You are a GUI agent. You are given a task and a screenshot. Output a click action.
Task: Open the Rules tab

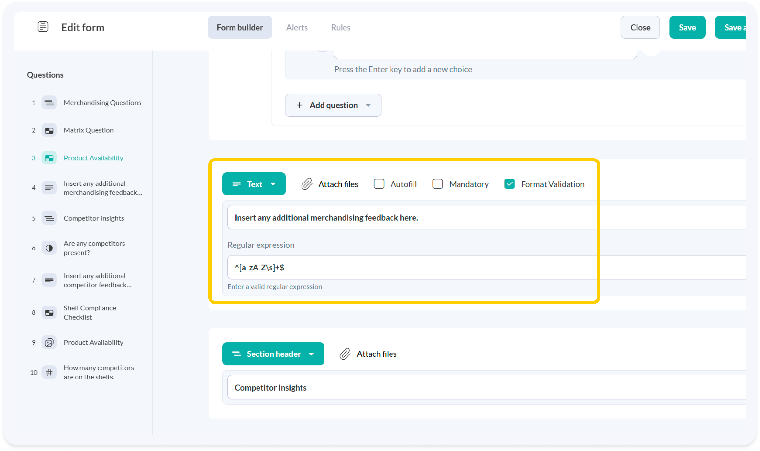(x=341, y=27)
